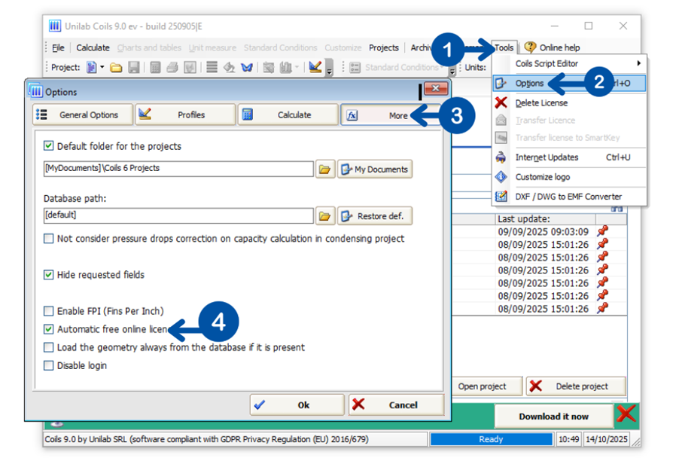The height and width of the screenshot is (473, 682).
Task: Click the profile pencil icon in the toolbar
Action: coord(315,66)
